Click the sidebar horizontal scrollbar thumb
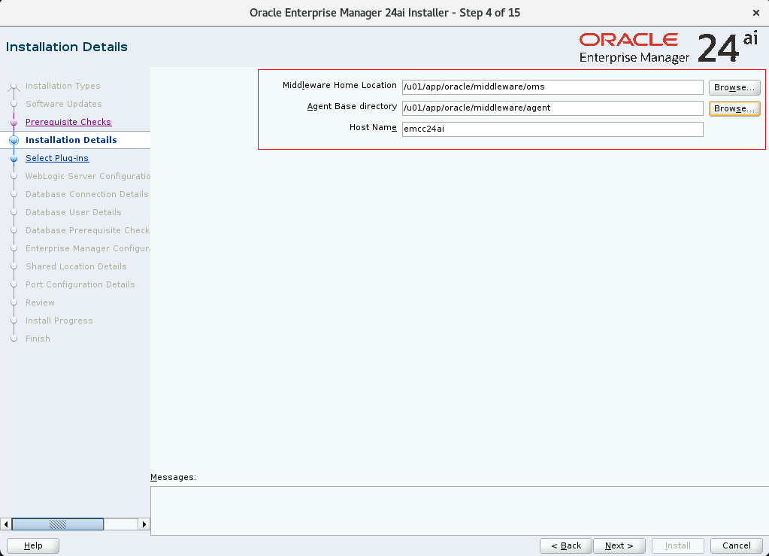 click(57, 524)
